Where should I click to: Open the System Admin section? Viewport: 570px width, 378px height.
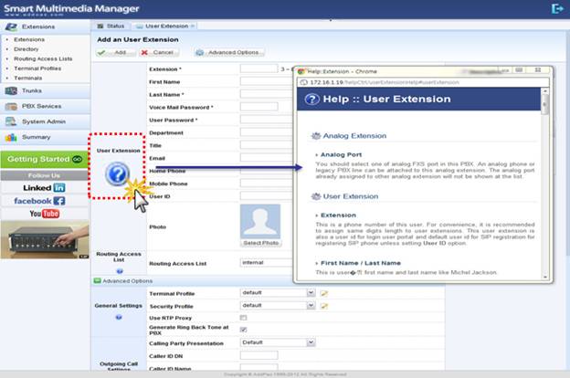click(x=45, y=121)
